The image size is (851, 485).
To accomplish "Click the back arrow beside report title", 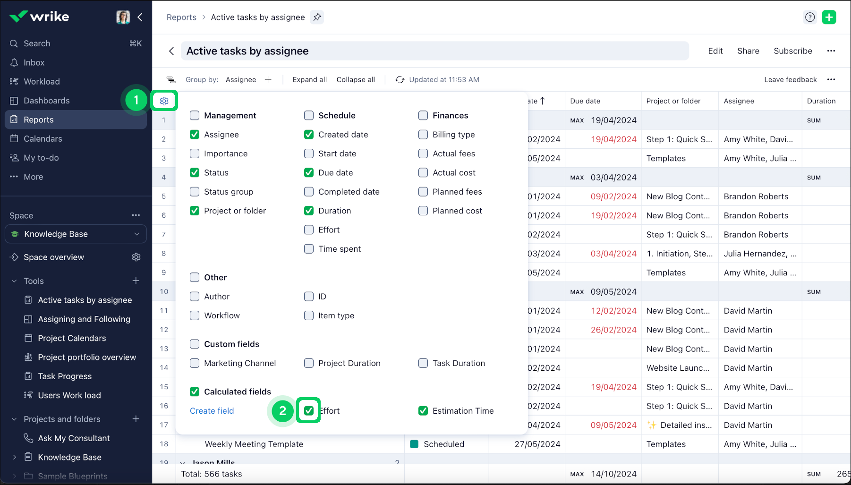I will [171, 51].
